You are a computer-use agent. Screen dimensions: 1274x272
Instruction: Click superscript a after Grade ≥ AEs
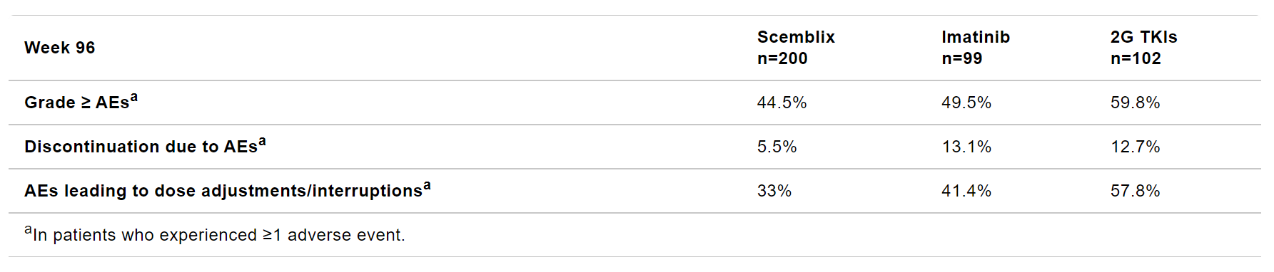[x=133, y=98]
